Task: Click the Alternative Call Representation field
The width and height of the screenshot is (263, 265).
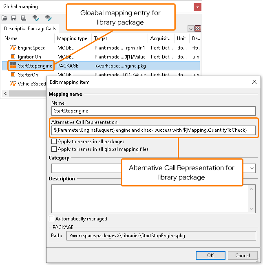Action: [x=153, y=130]
